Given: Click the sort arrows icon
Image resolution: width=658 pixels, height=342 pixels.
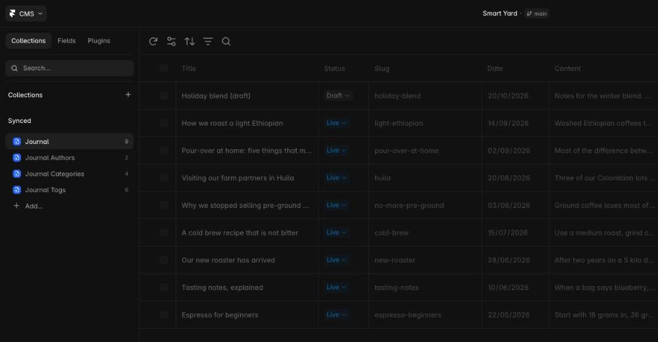Looking at the screenshot, I should click(x=190, y=41).
